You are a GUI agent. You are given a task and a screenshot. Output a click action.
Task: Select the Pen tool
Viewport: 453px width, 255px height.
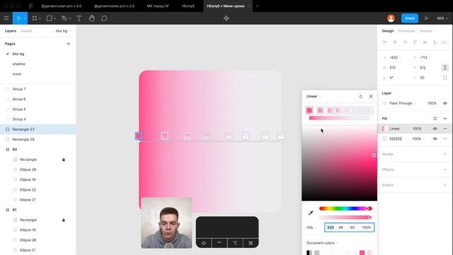point(64,18)
